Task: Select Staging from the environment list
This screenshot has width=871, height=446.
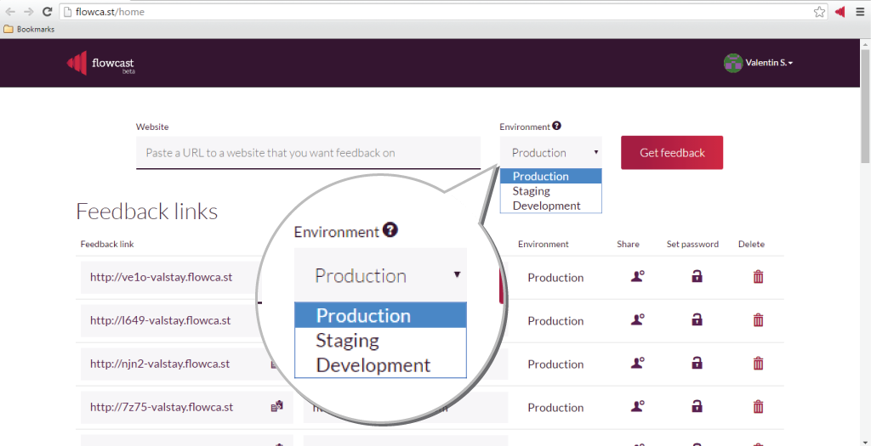Action: [x=532, y=191]
